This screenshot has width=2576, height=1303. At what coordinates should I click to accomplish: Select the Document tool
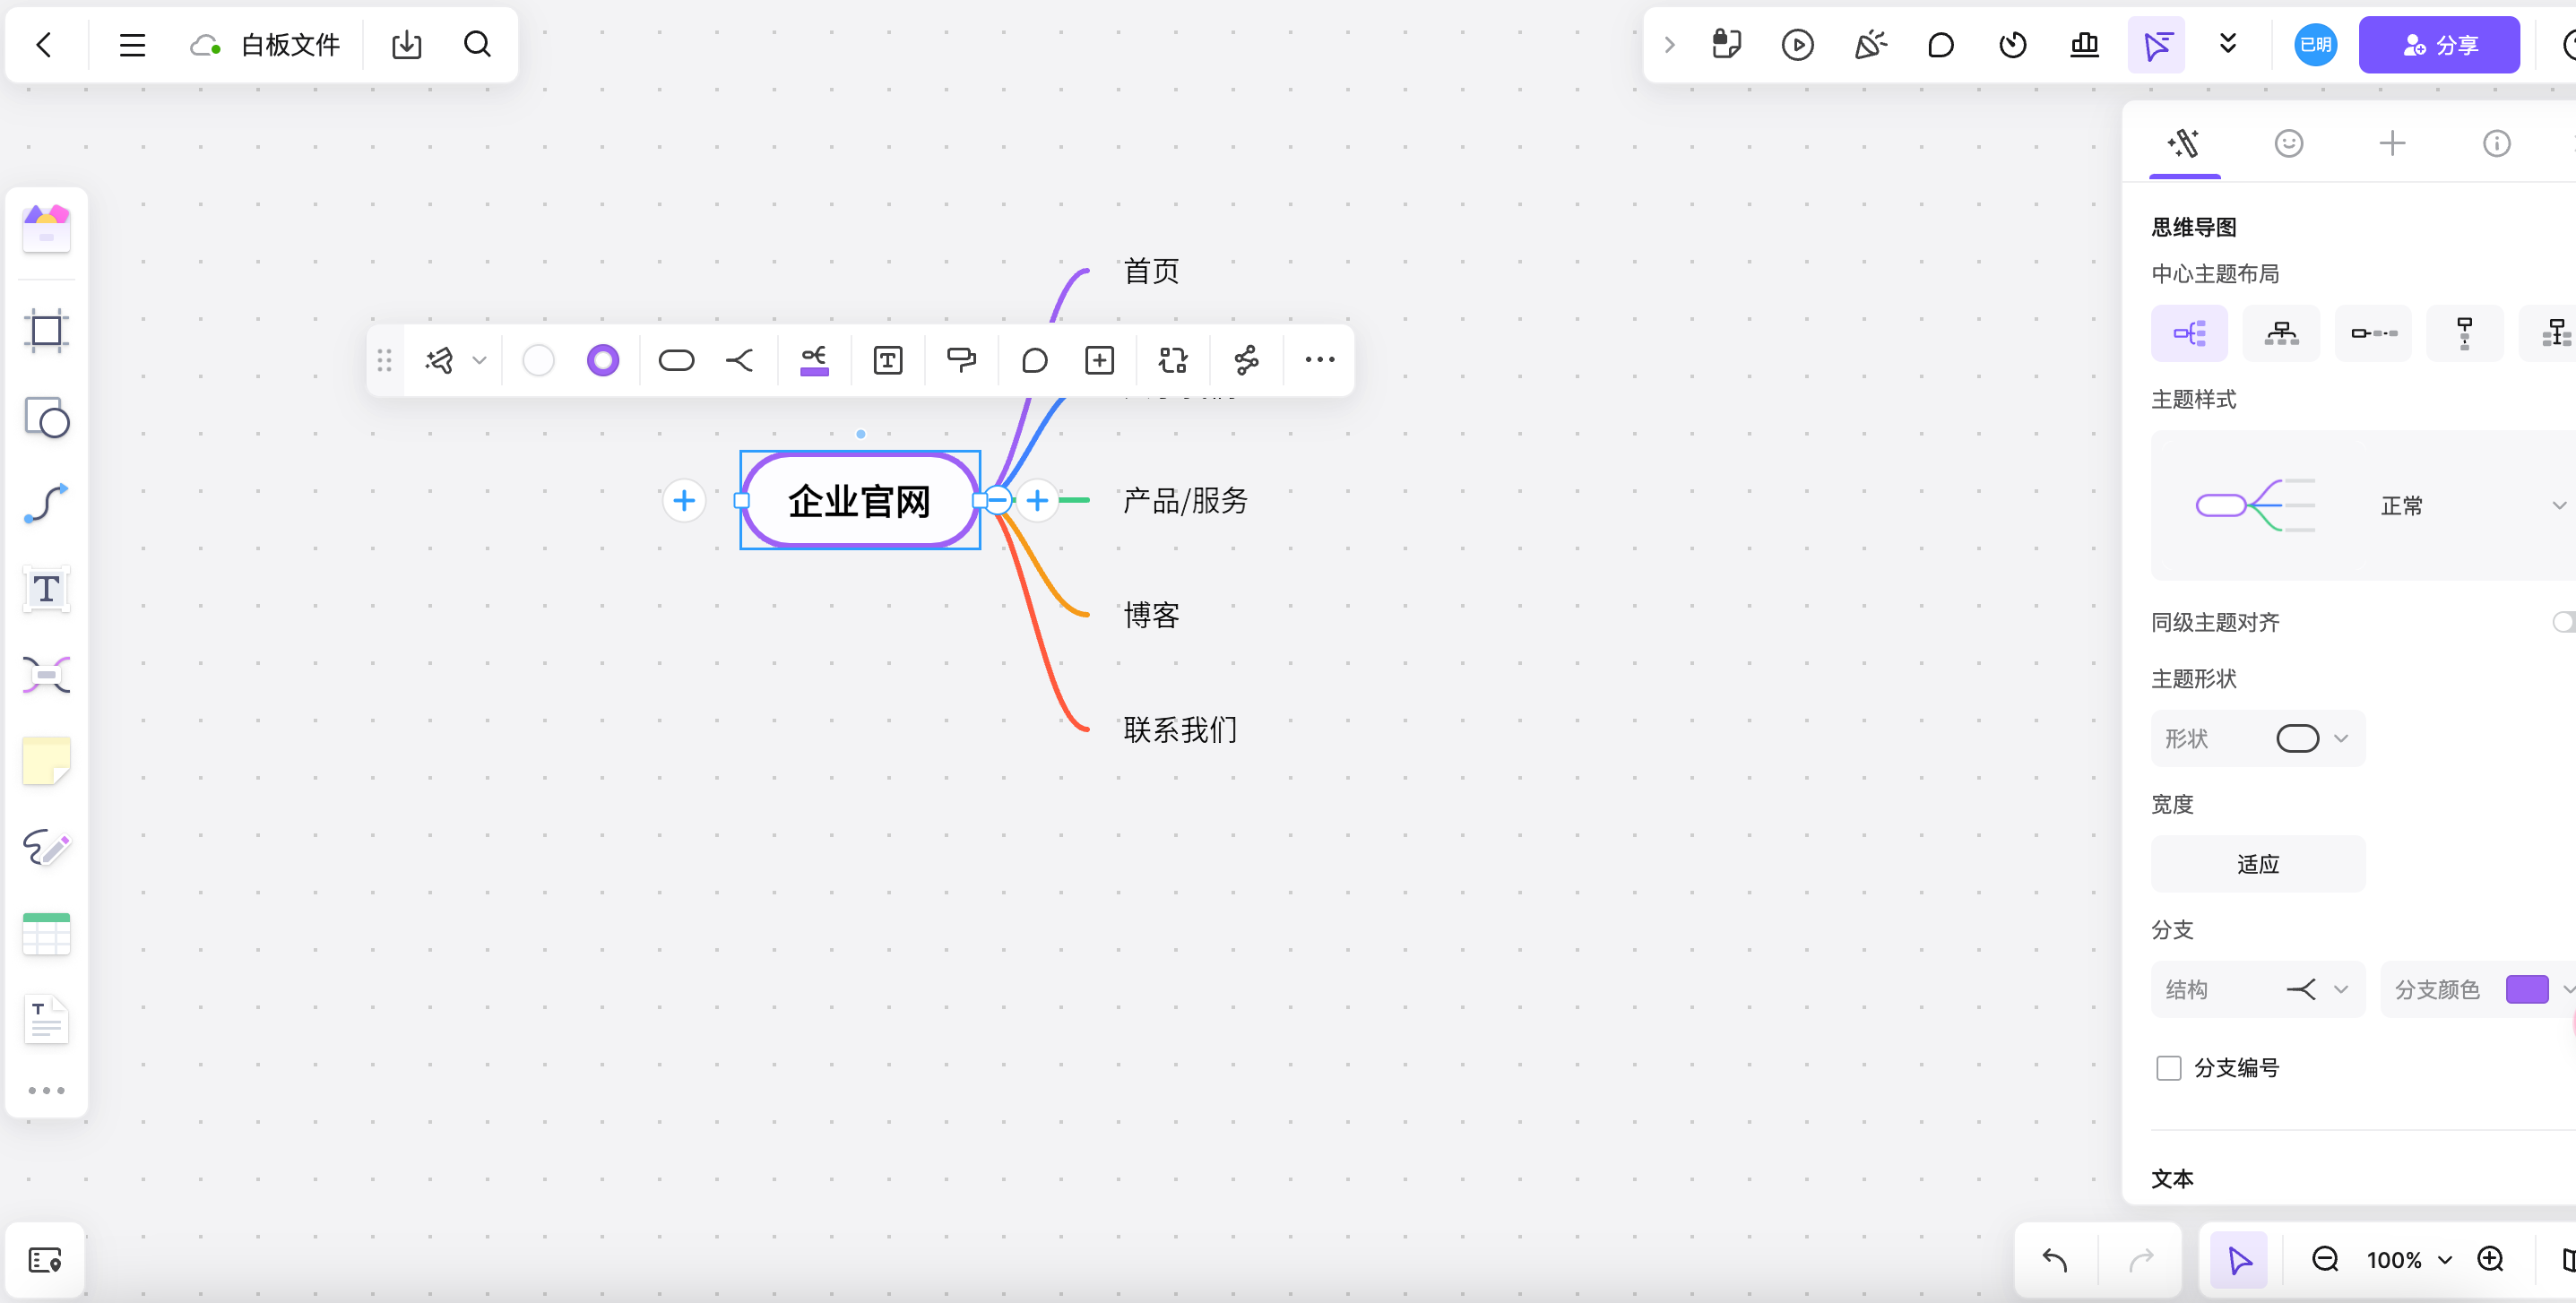click(x=46, y=1020)
